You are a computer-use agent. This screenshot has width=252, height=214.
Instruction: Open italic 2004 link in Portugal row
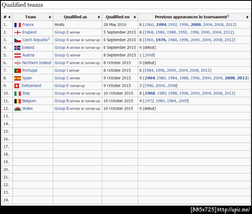point(183,70)
